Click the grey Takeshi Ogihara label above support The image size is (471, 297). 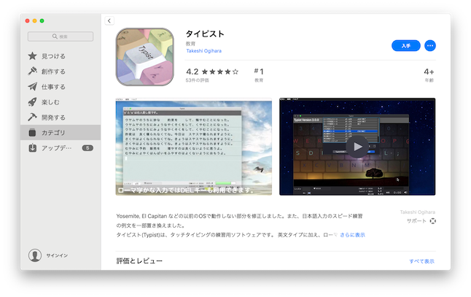[x=418, y=212]
